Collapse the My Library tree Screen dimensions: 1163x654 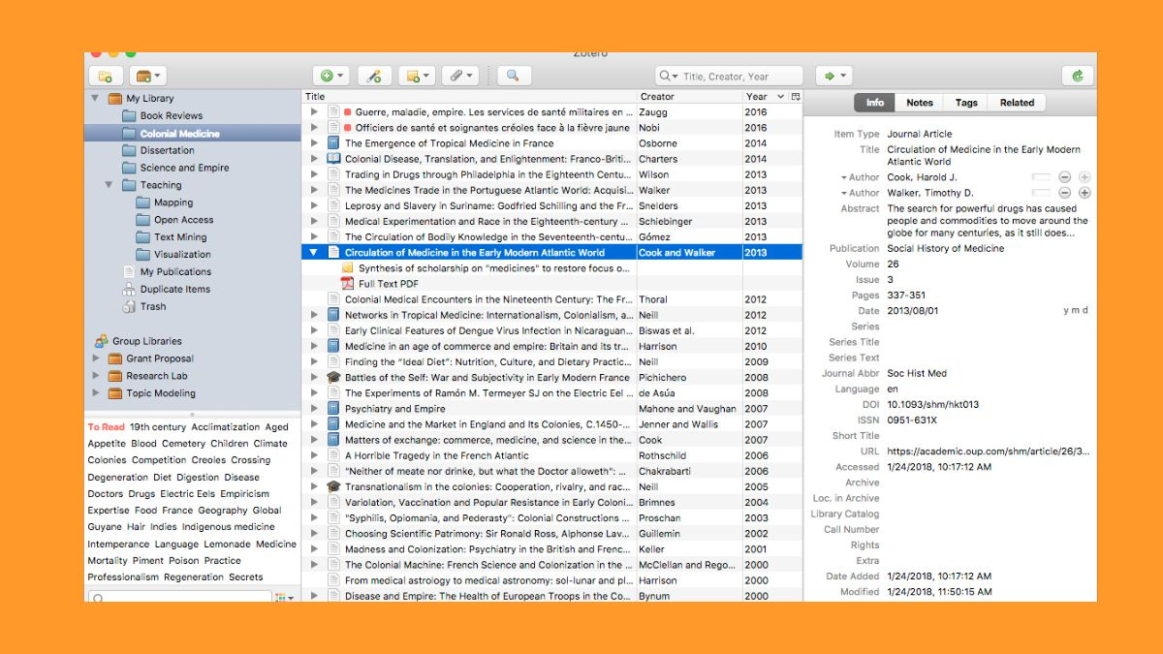pos(95,98)
